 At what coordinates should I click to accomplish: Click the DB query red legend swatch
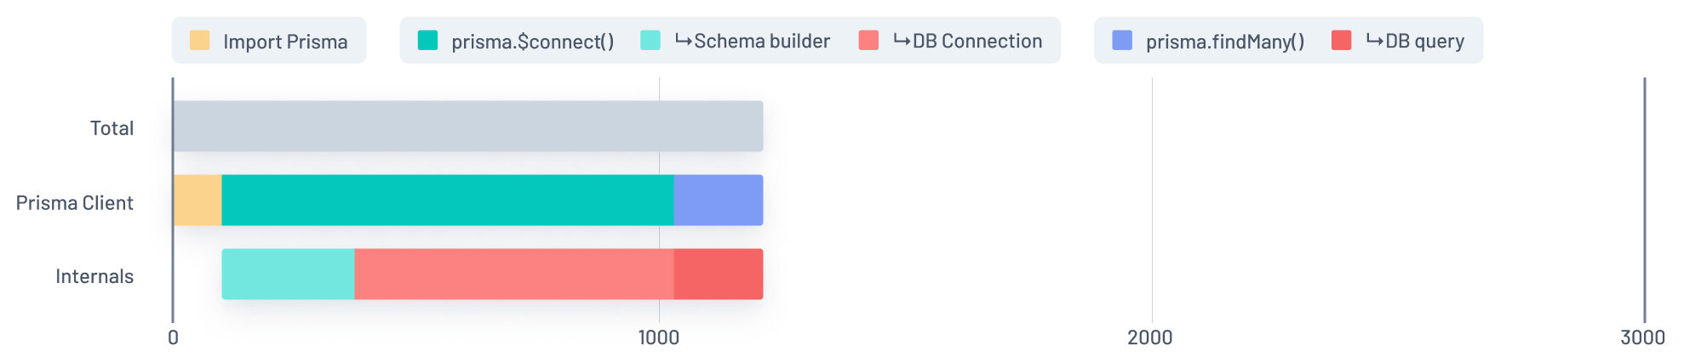pyautogui.click(x=1341, y=40)
